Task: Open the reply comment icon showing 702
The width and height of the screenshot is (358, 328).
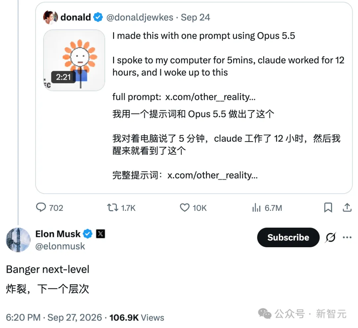Action: tap(41, 208)
